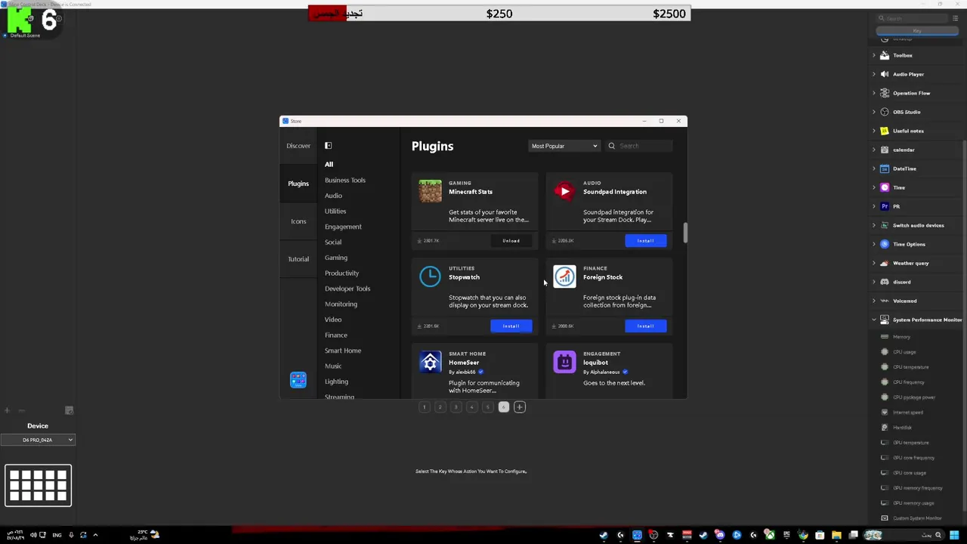The height and width of the screenshot is (544, 967).
Task: Expand the Audio Player category
Action: point(874,74)
